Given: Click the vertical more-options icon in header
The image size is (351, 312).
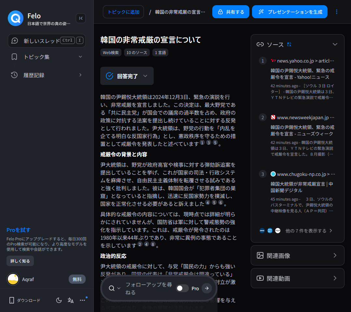Looking at the screenshot, I should [337, 12].
